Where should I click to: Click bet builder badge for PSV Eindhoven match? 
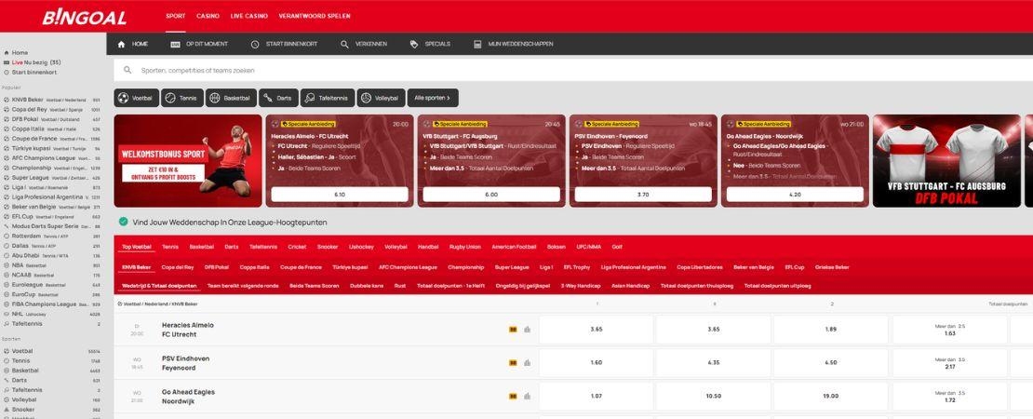tap(512, 362)
